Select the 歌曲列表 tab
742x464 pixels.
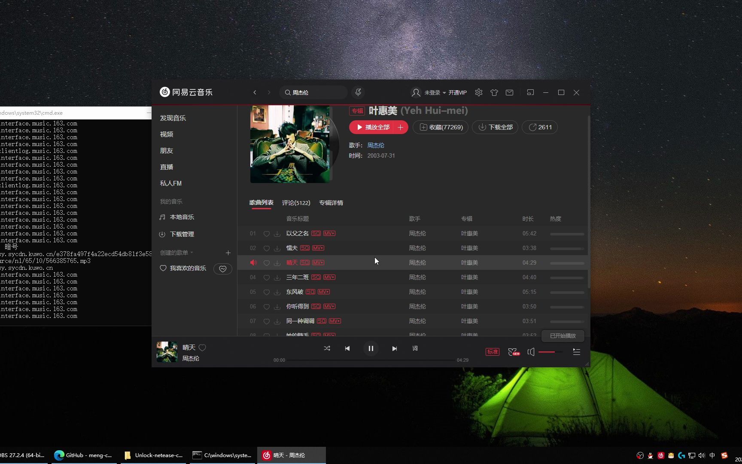(x=262, y=203)
